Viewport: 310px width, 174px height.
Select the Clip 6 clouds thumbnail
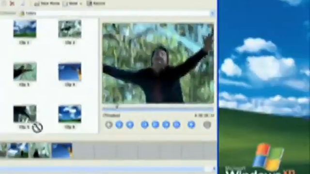[x=70, y=114]
